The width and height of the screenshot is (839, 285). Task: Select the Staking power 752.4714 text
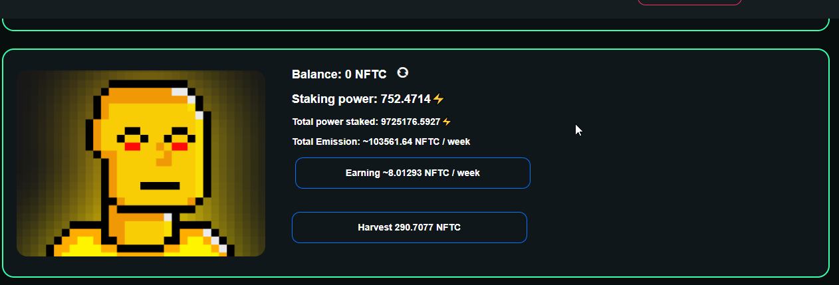tap(362, 99)
